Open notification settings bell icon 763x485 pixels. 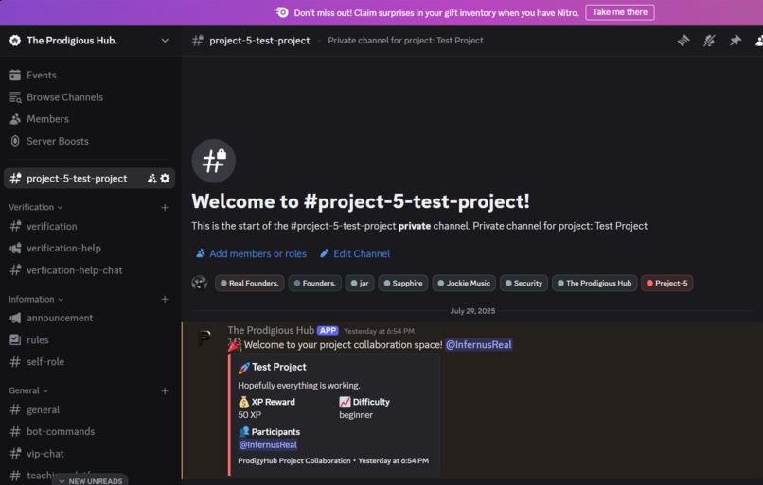[709, 41]
